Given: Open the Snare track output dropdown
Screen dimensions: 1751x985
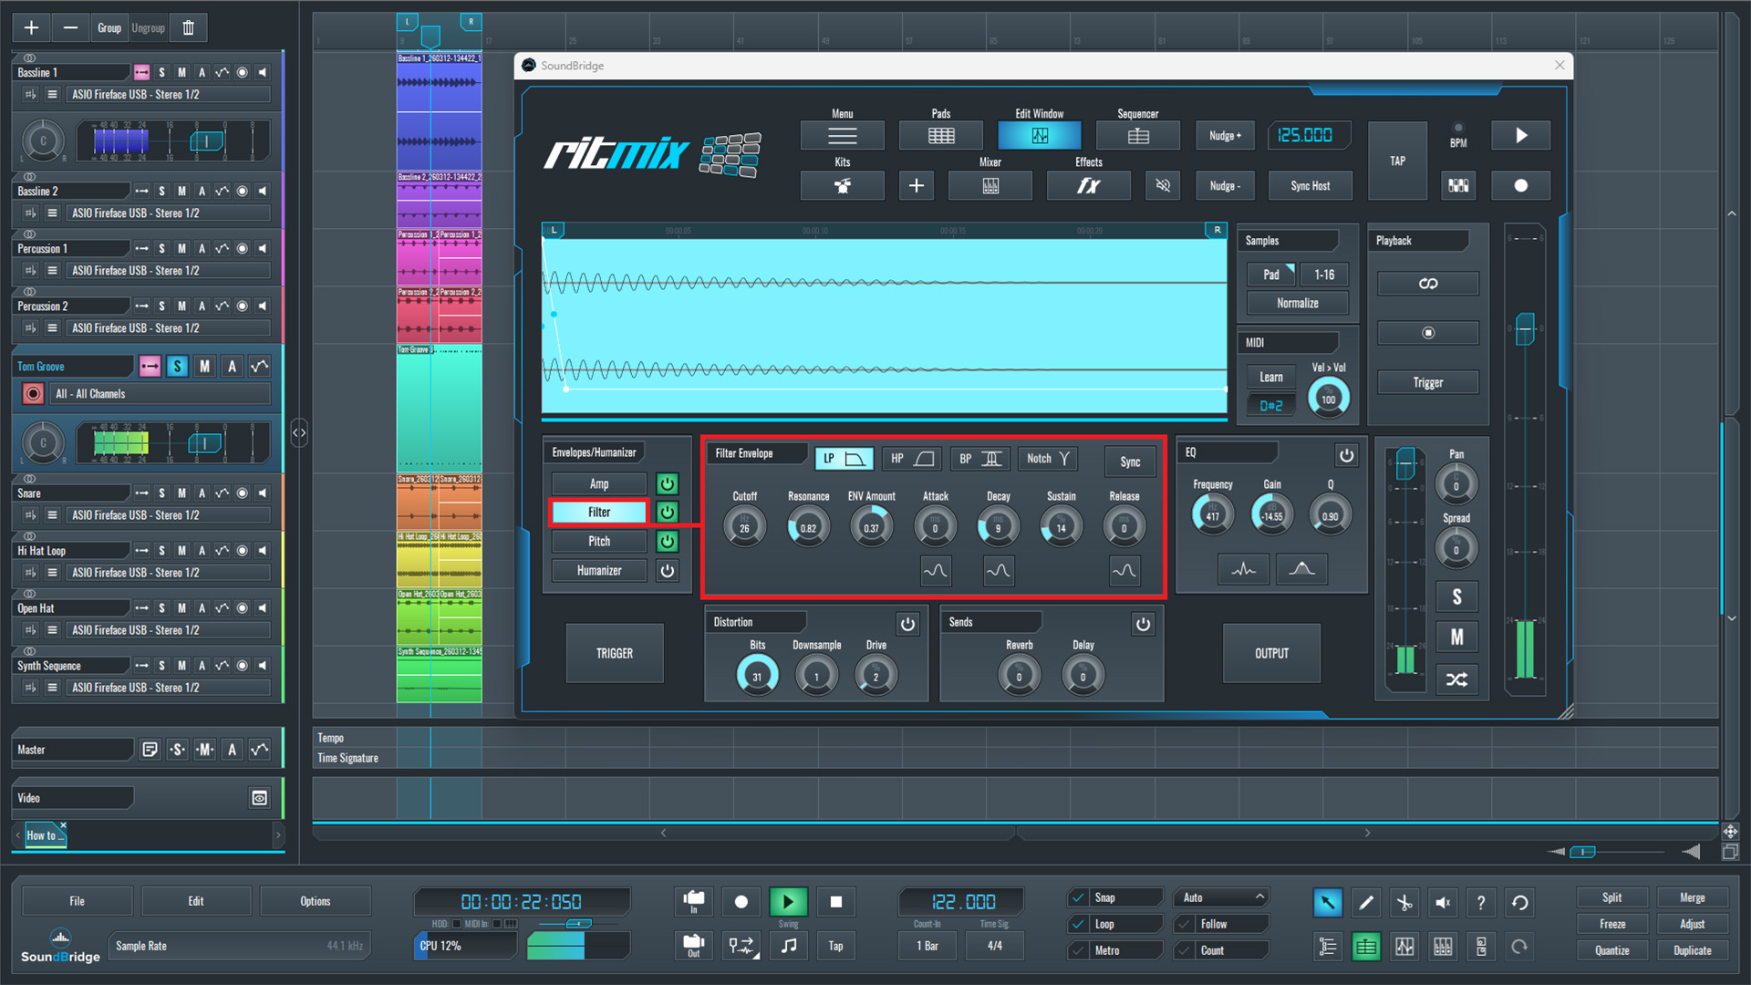Looking at the screenshot, I should click(x=169, y=515).
